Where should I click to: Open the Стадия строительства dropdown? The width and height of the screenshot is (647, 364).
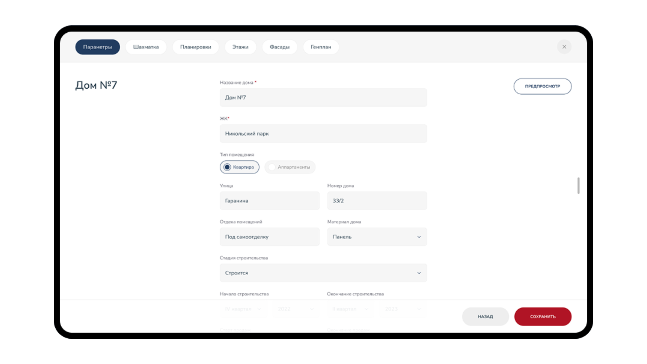[323, 273]
